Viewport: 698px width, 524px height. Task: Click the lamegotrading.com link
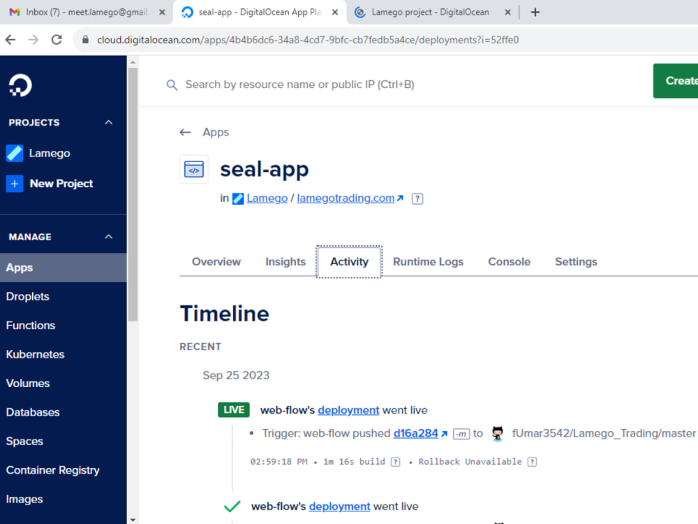[346, 198]
